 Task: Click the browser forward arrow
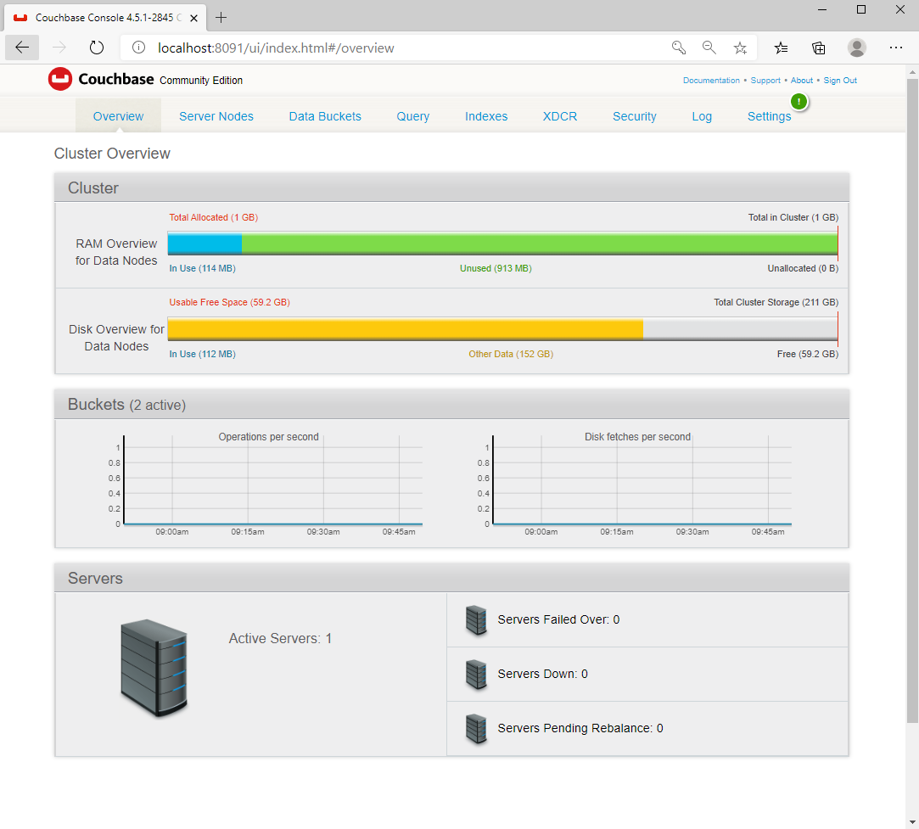click(x=59, y=48)
